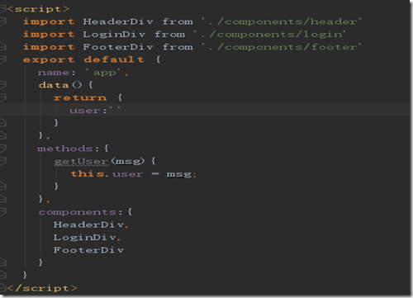Image resolution: width=413 pixels, height=298 pixels.
Task: Click user in the this.user assignment
Action: click(x=128, y=174)
